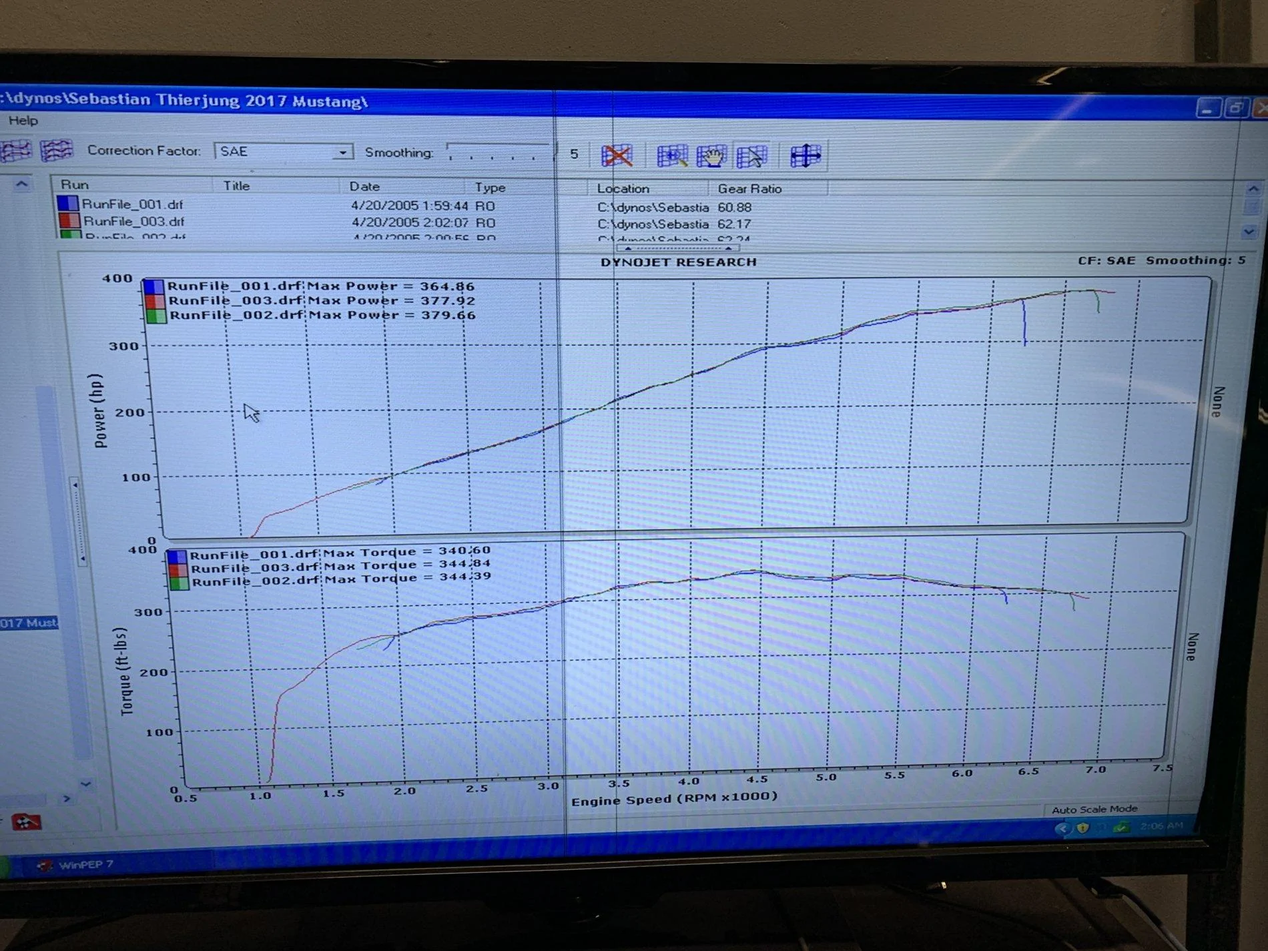
Task: Click red color swatch of RunFile_003.drf row
Action: (69, 220)
